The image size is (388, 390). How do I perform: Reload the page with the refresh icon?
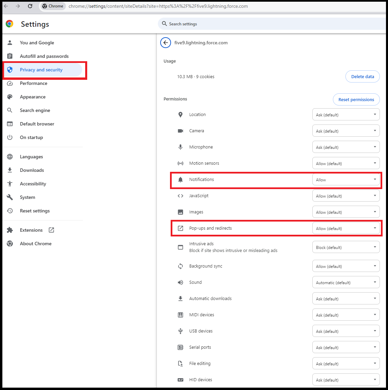click(30, 6)
